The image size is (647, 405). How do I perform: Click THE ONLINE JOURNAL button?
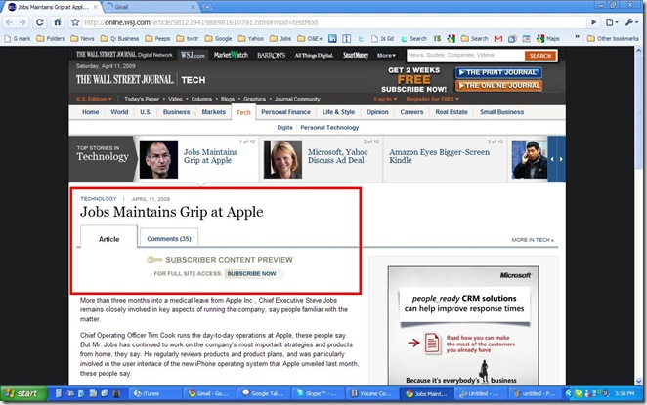498,86
